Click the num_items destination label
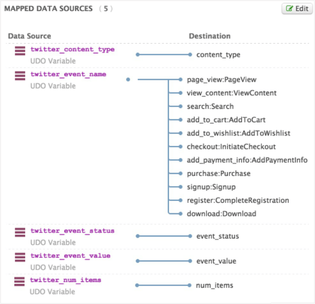 214,285
